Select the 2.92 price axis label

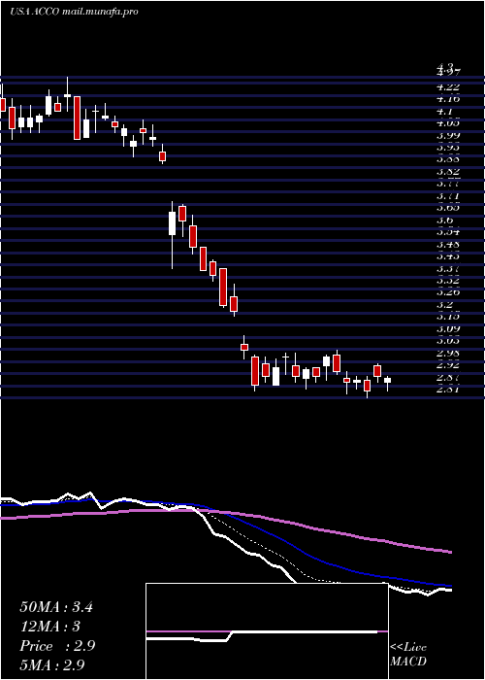(448, 365)
